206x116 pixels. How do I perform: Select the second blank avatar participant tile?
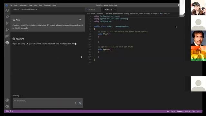[x=198, y=23]
